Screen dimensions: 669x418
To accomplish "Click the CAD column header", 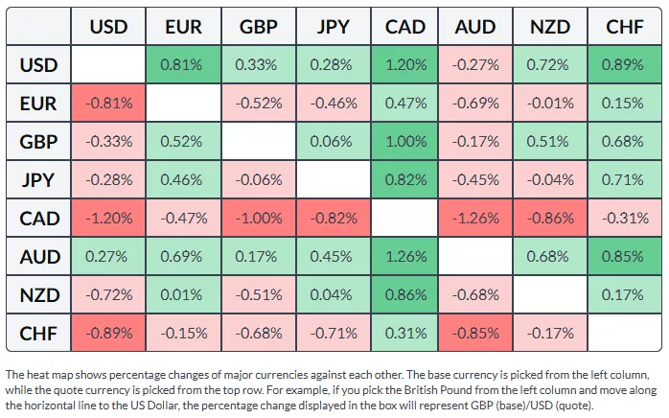I will click(x=405, y=27).
